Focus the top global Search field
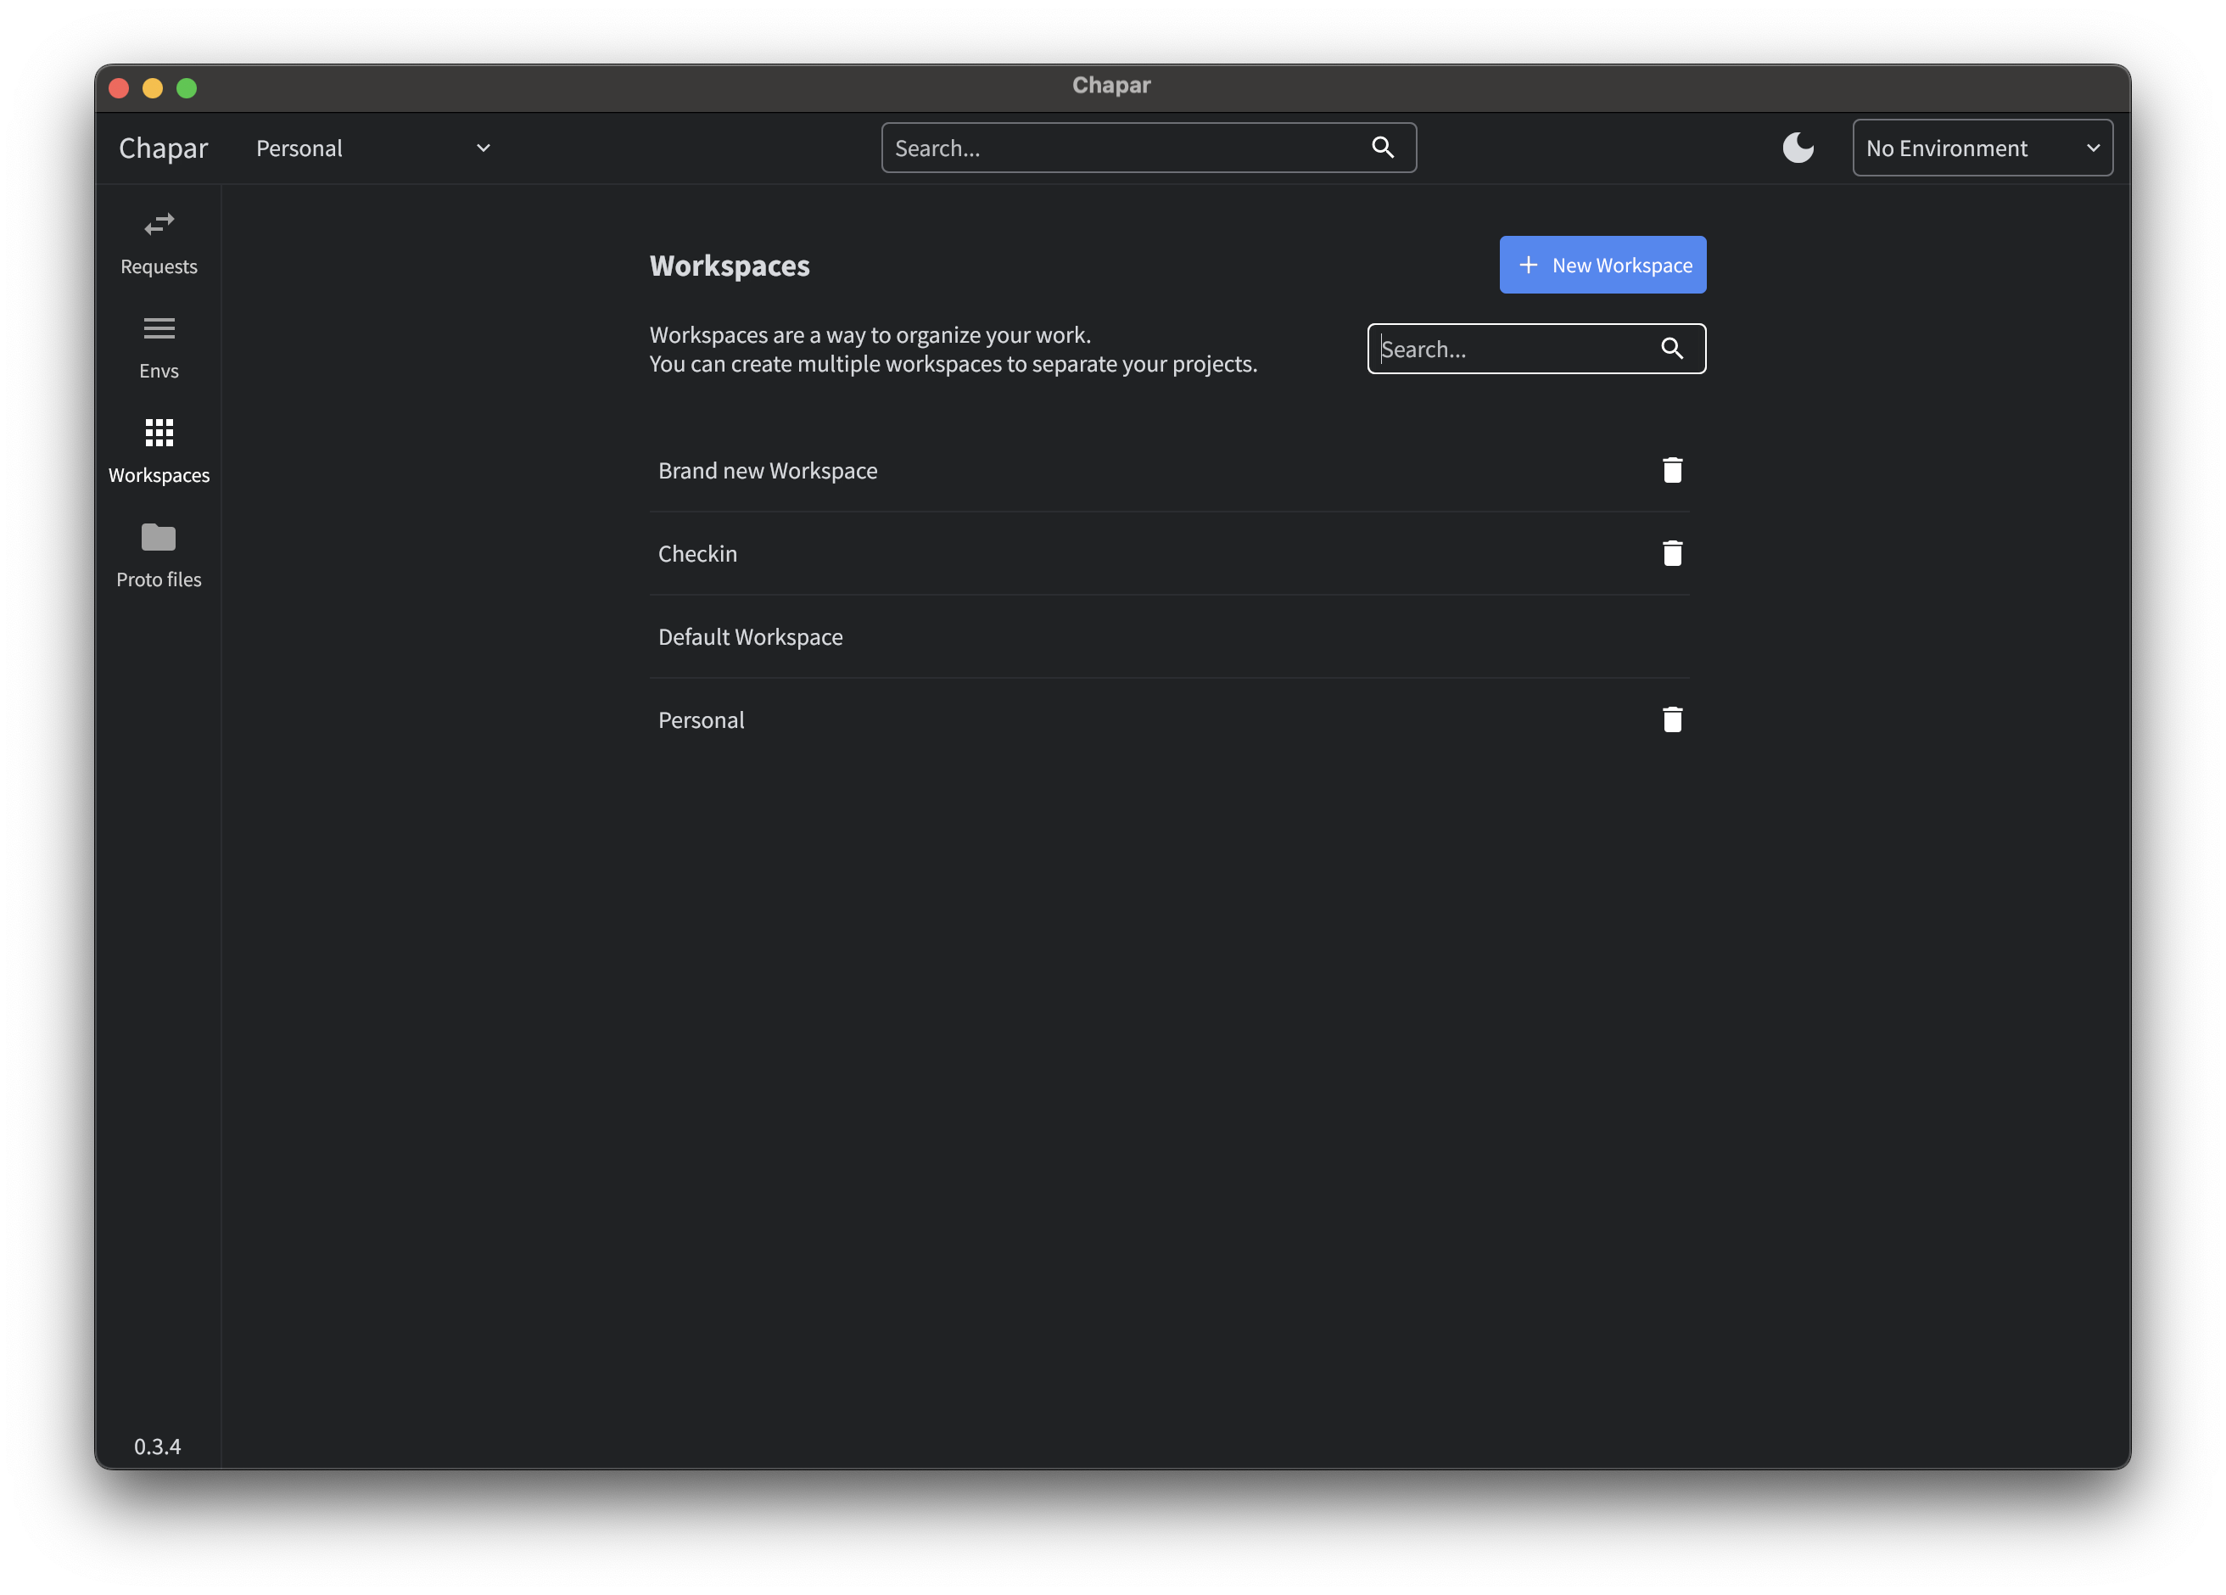Viewport: 2226px width, 1595px height. point(1149,148)
